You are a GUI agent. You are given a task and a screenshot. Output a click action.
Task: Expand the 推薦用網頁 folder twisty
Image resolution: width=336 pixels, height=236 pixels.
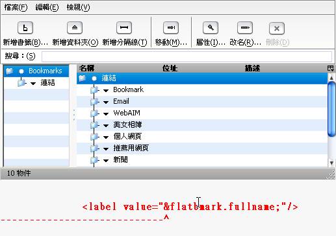pos(106,149)
